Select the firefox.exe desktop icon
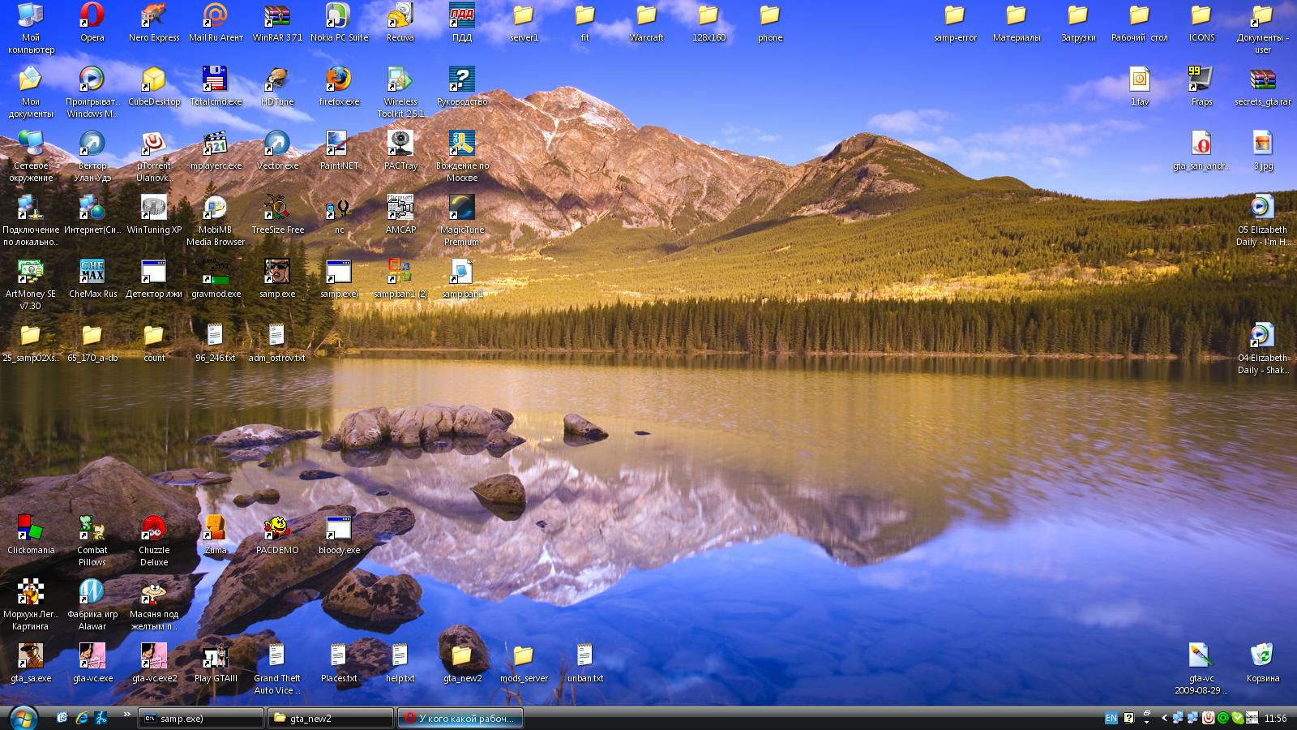The height and width of the screenshot is (730, 1297). point(338,80)
